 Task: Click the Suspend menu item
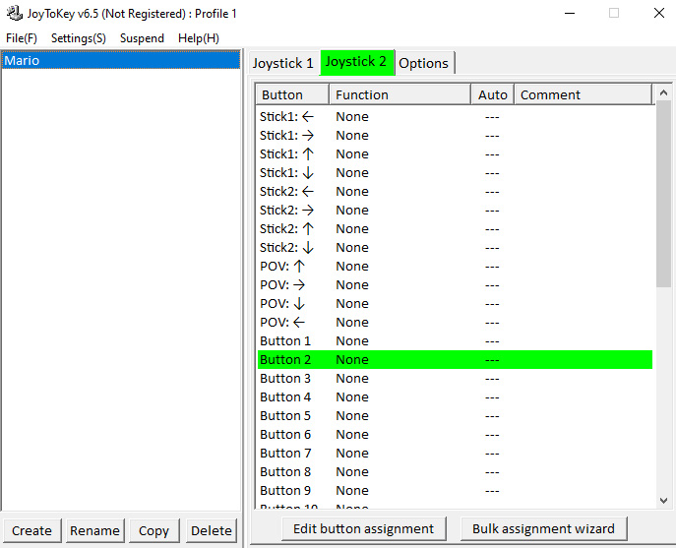coord(143,38)
